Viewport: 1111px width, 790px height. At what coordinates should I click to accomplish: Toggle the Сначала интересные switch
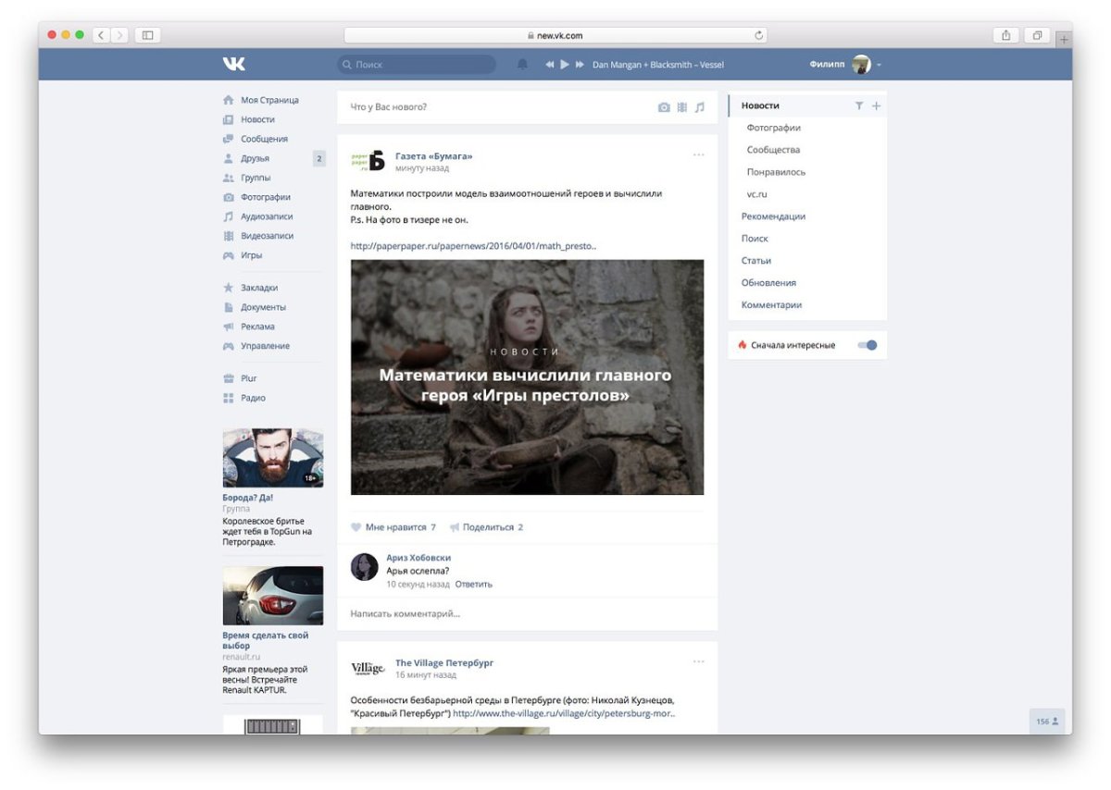coord(868,345)
